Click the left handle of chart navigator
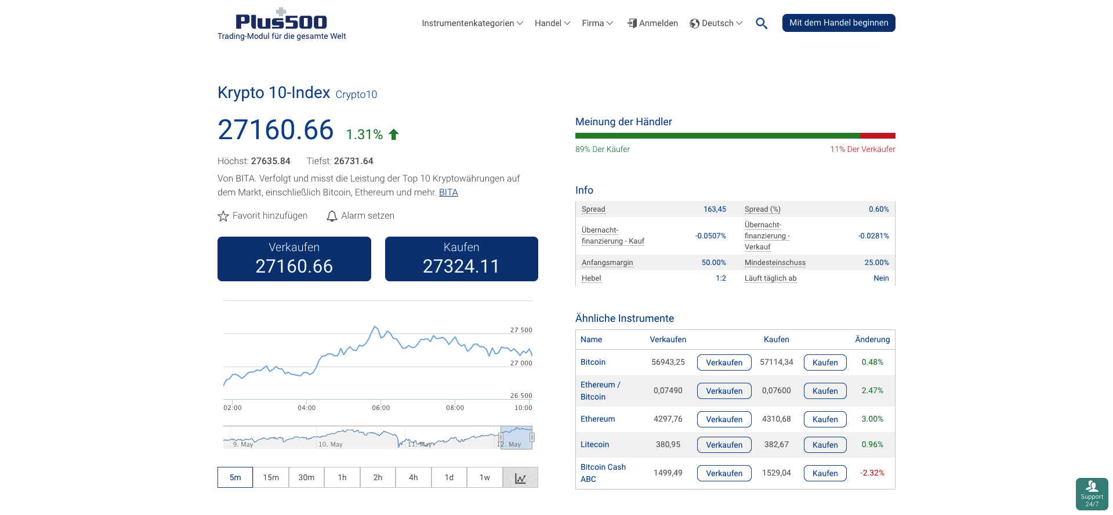Screen dimensions: 1113x515 (x=501, y=437)
